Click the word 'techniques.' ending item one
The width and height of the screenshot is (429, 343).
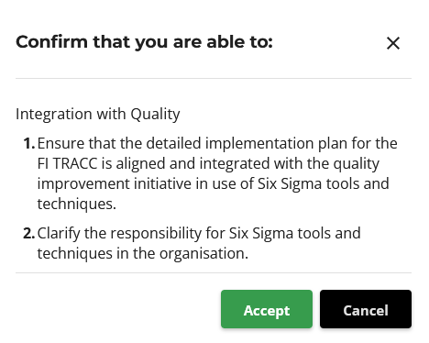77,205
